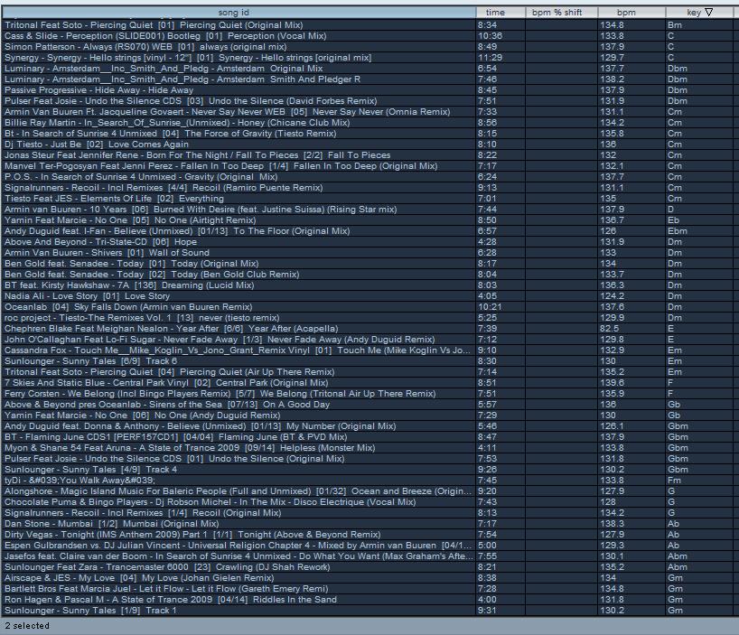Select Pulser 'Undo the Silence (David Forbes Remix)'
The width and height of the screenshot is (739, 635).
pyautogui.click(x=368, y=101)
